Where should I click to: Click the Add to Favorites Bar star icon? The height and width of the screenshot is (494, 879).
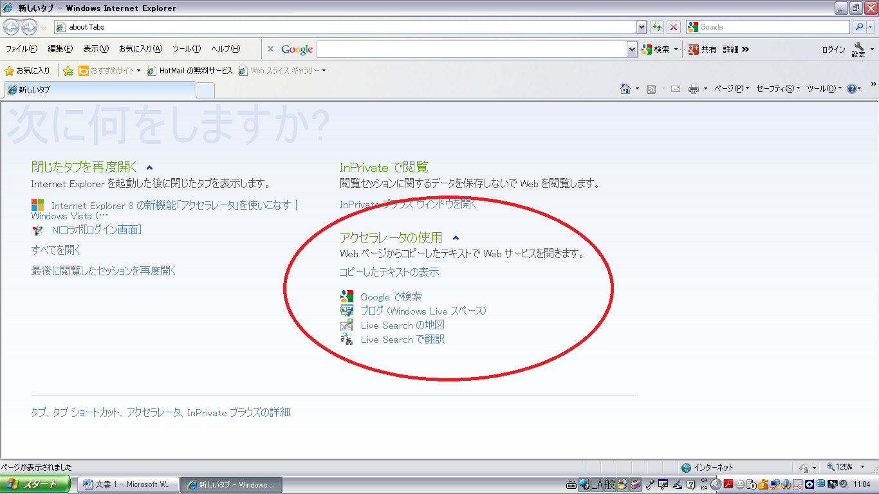coord(68,71)
